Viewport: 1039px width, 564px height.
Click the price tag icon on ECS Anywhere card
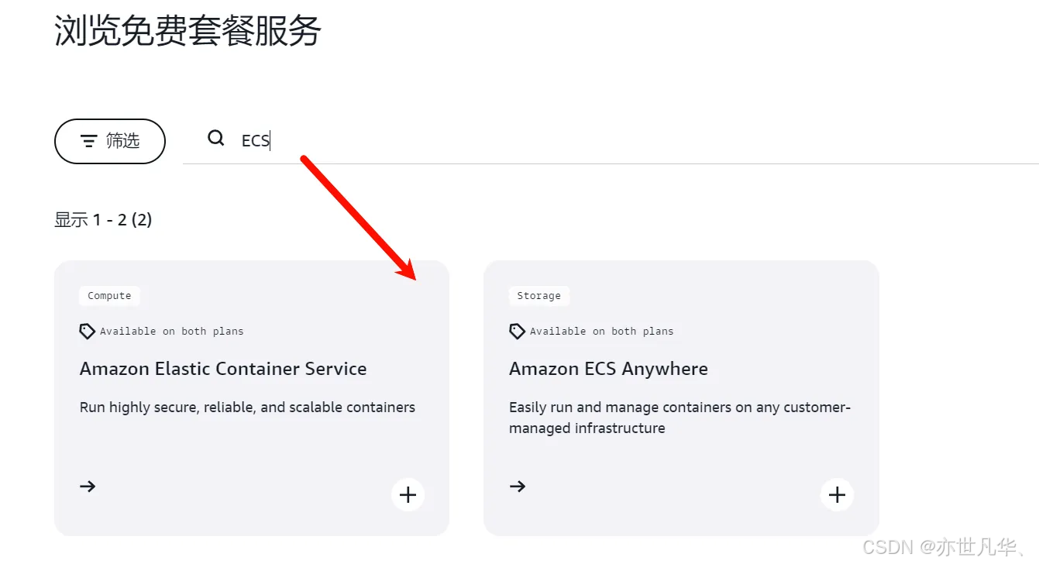(x=517, y=332)
